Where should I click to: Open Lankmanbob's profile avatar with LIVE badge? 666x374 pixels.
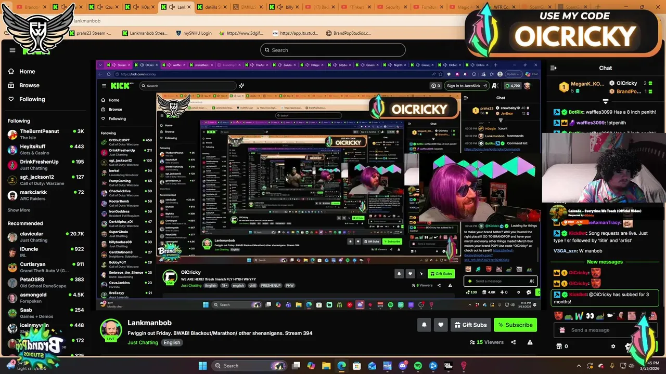(x=111, y=330)
